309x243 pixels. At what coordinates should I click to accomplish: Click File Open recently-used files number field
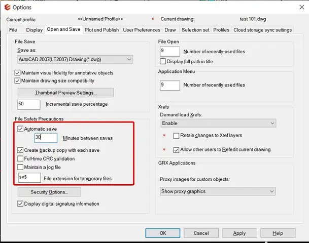click(170, 51)
